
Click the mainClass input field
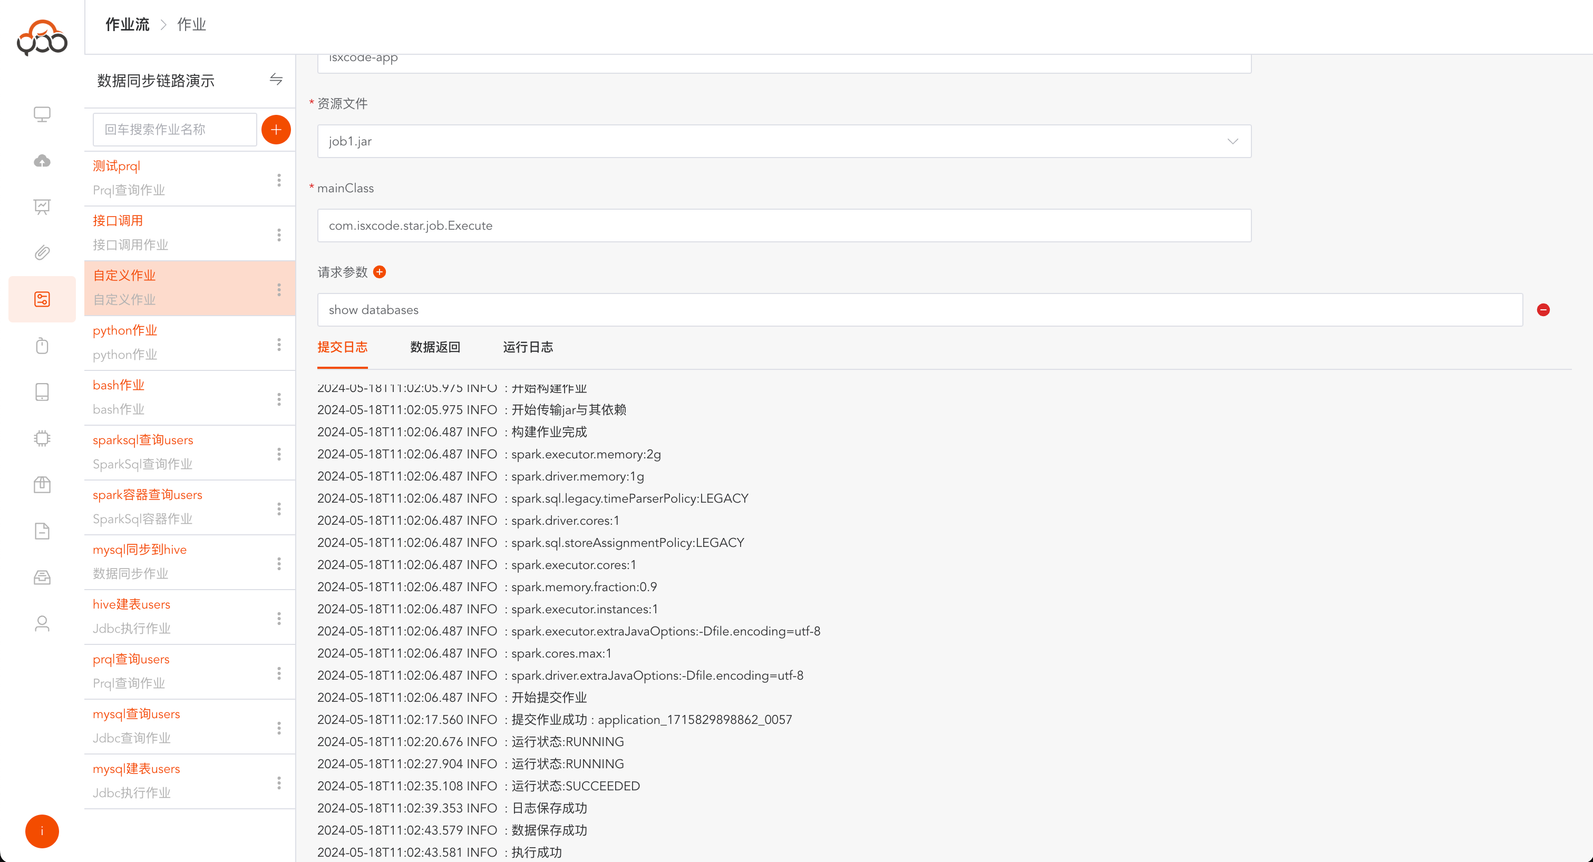[784, 226]
